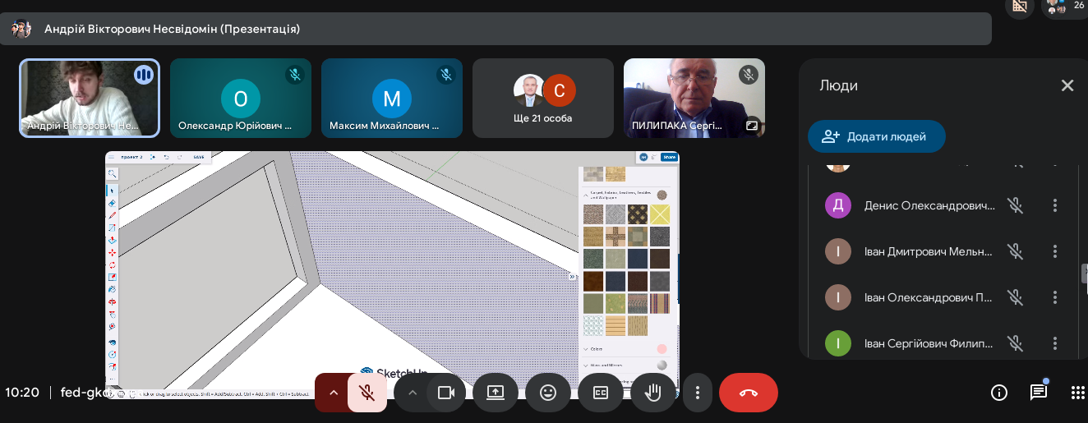
Task: Select the Push/Pull tool in SketchUp
Action: coord(112,240)
